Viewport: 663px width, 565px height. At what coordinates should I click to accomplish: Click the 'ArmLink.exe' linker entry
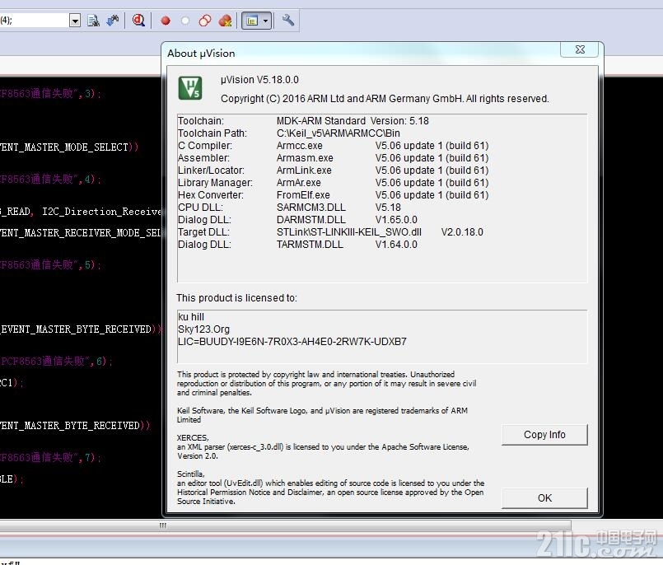click(304, 170)
